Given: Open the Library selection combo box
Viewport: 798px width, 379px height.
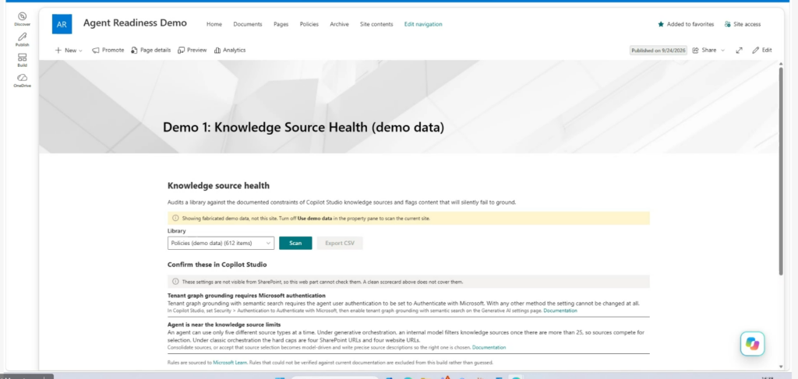Looking at the screenshot, I should [221, 243].
